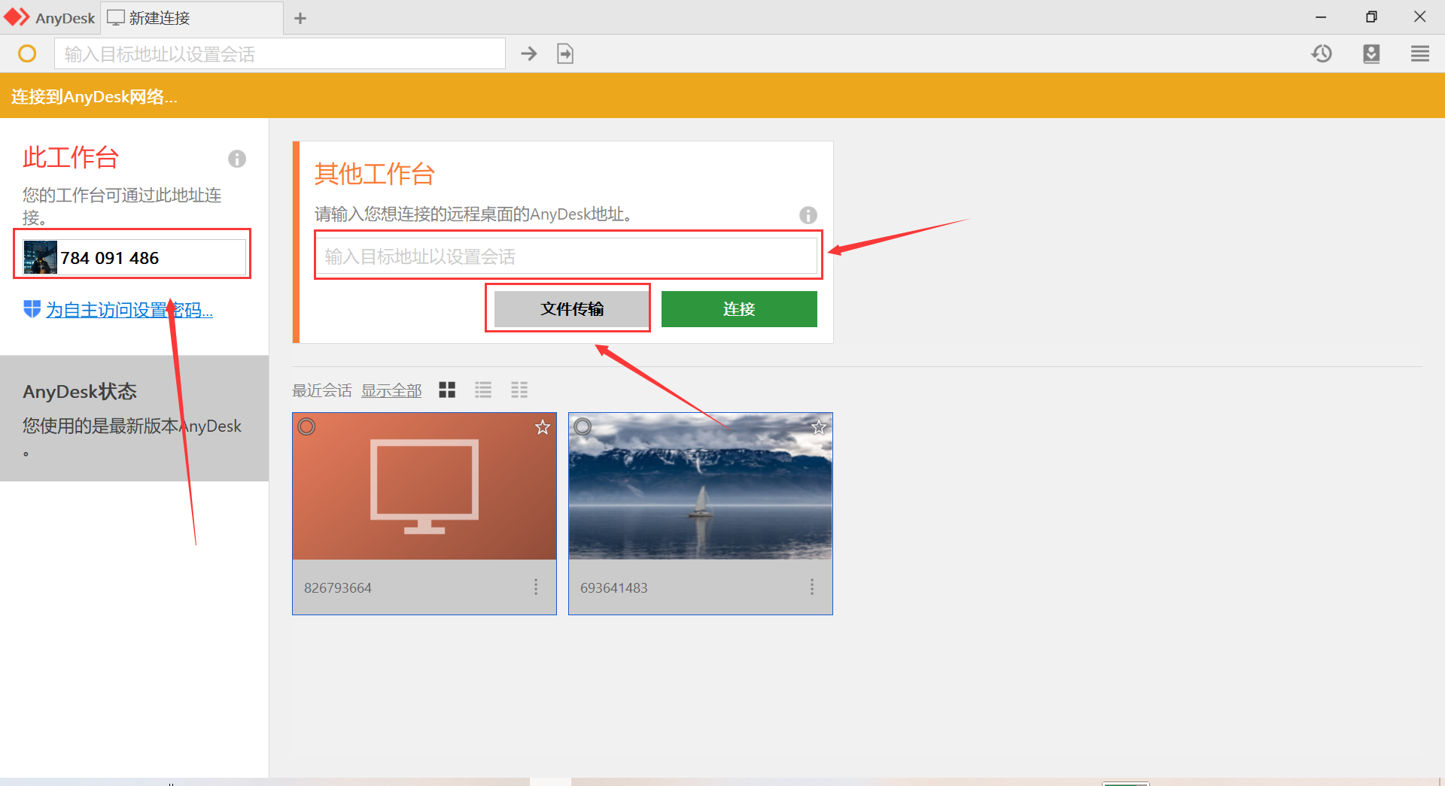Switch to detailed list view
1445x786 pixels.
(519, 390)
